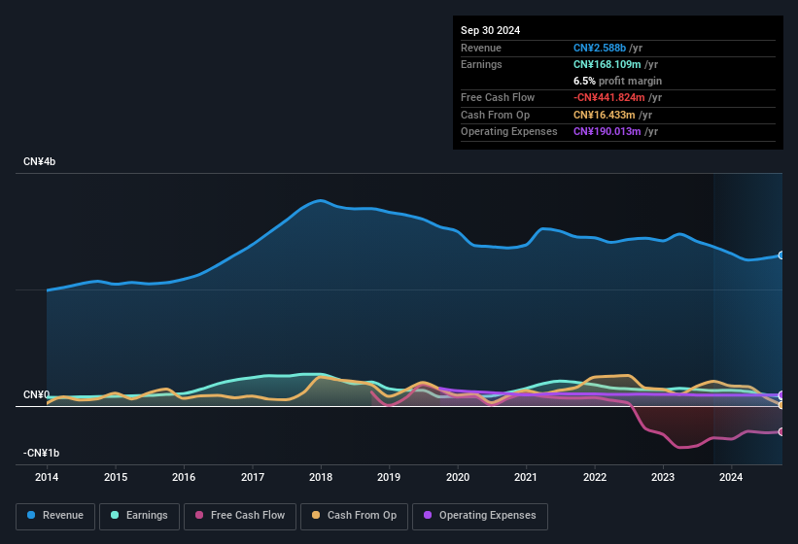Image resolution: width=798 pixels, height=544 pixels.
Task: Click the -CN¥1b y-axis label
Action: [x=41, y=453]
